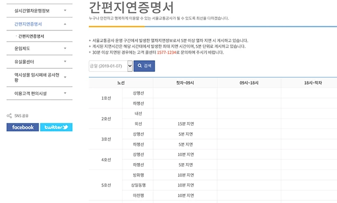The width and height of the screenshot is (337, 203).
Task: Click the 방화행 direction cell
Action: click(138, 175)
